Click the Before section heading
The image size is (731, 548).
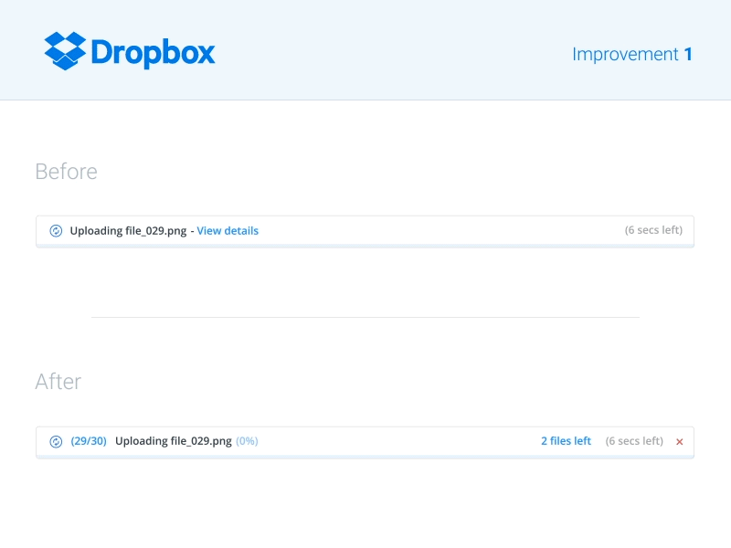66,171
